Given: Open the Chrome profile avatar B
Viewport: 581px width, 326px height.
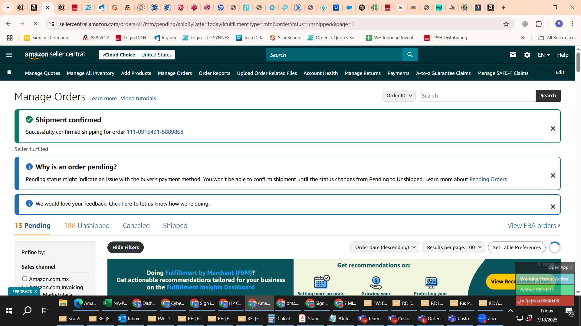Looking at the screenshot, I should pos(559,24).
